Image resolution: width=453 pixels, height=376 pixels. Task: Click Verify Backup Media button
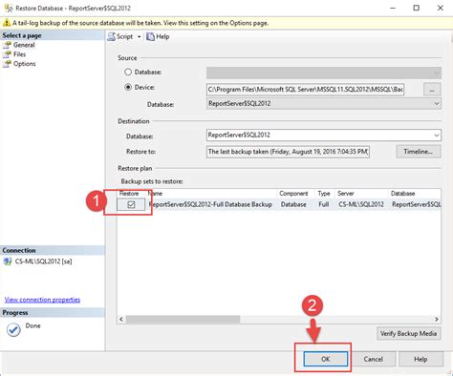[409, 333]
